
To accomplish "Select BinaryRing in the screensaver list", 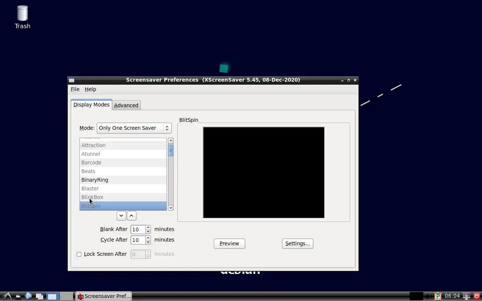I will (123, 180).
